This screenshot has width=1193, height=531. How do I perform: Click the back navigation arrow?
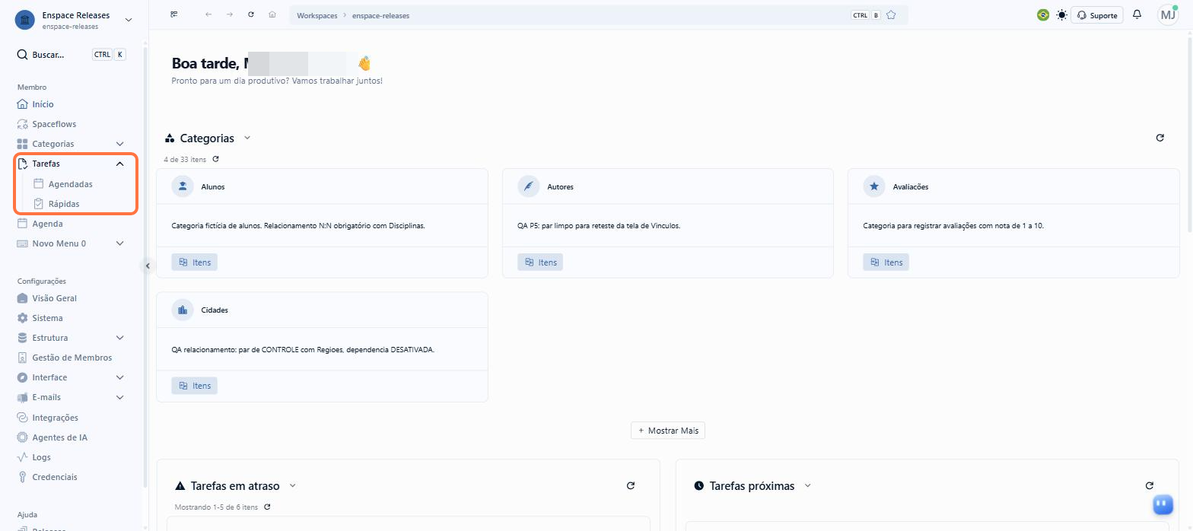[208, 14]
